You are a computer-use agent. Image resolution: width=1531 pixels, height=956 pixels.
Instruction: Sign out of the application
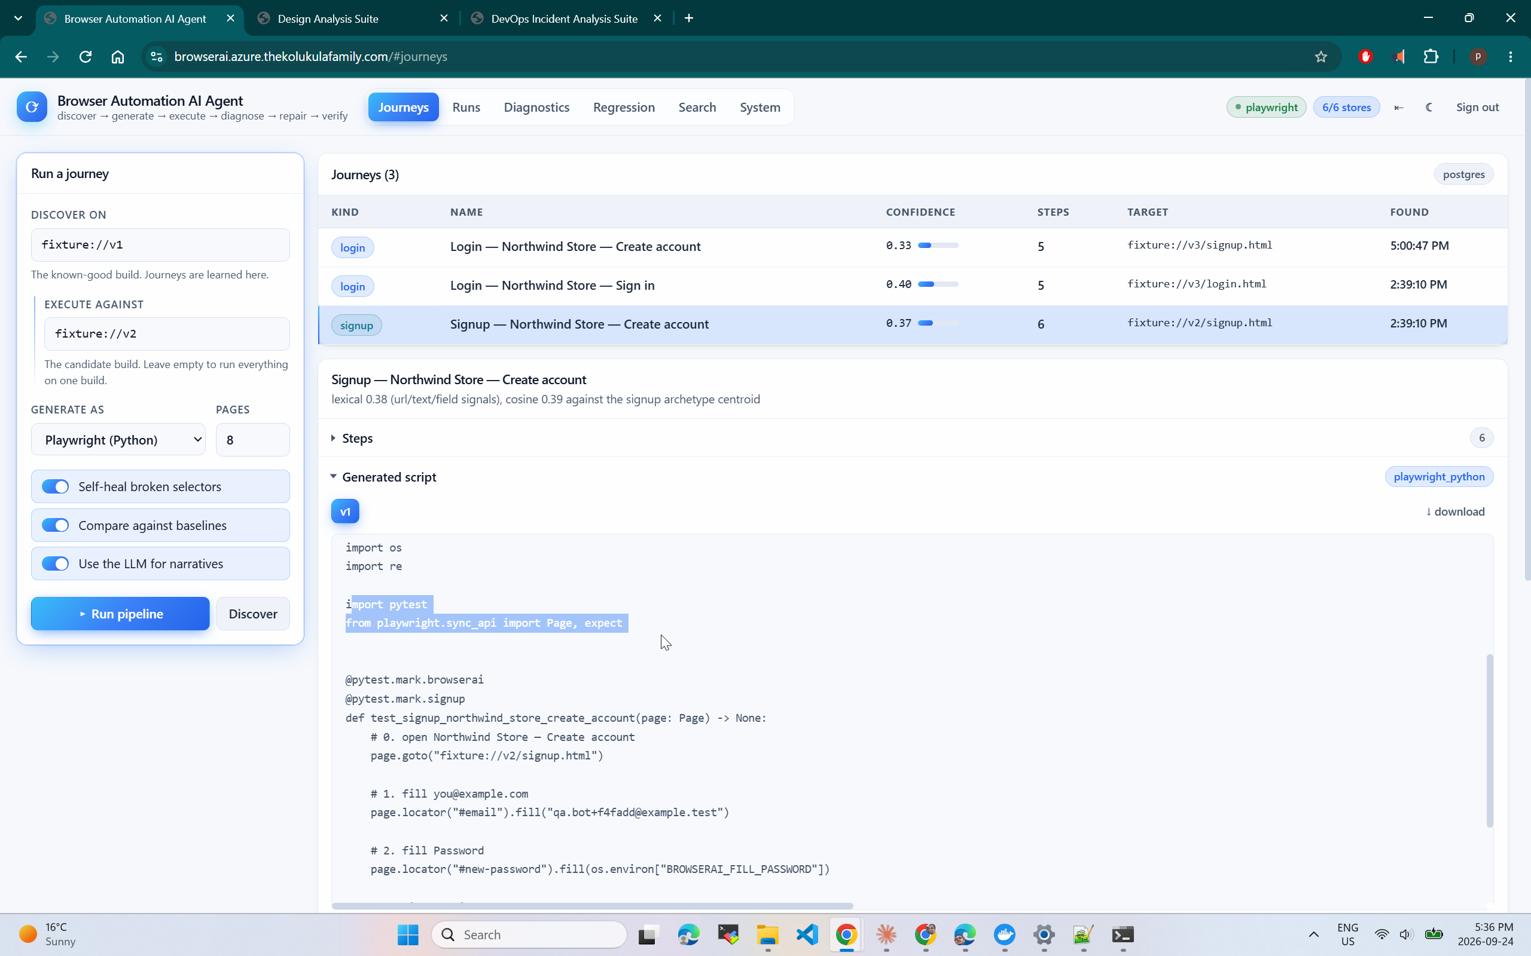click(1477, 107)
